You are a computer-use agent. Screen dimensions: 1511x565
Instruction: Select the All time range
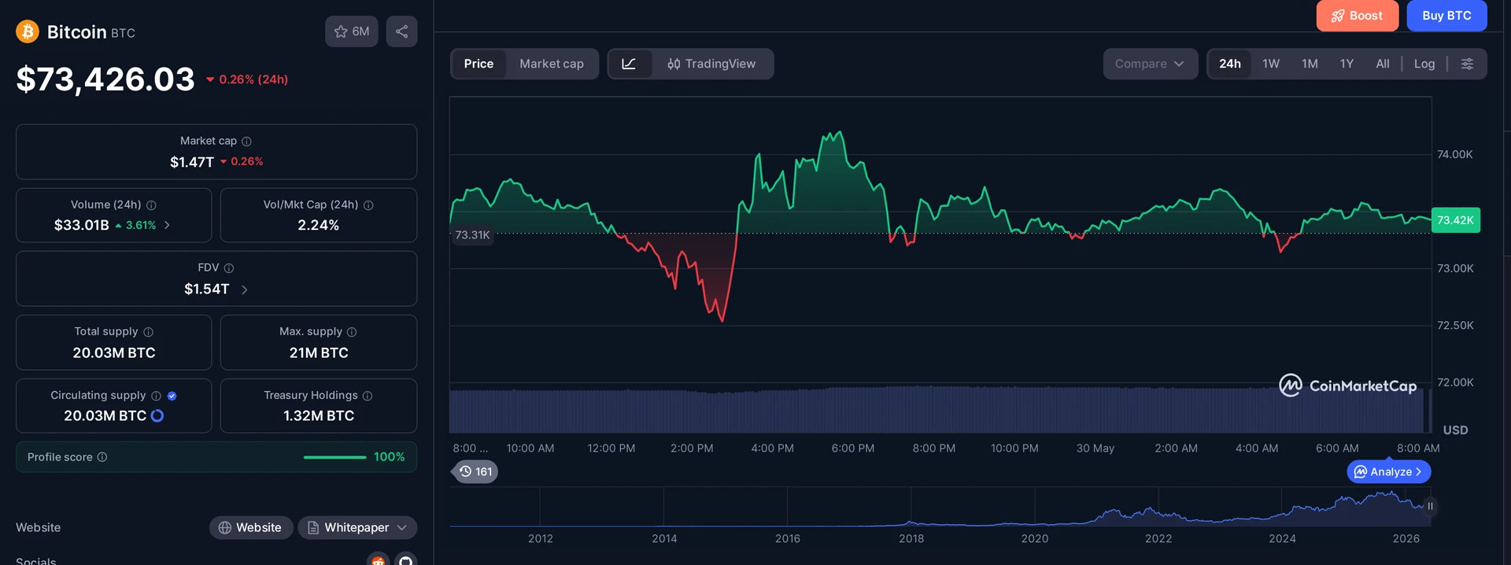coord(1383,64)
